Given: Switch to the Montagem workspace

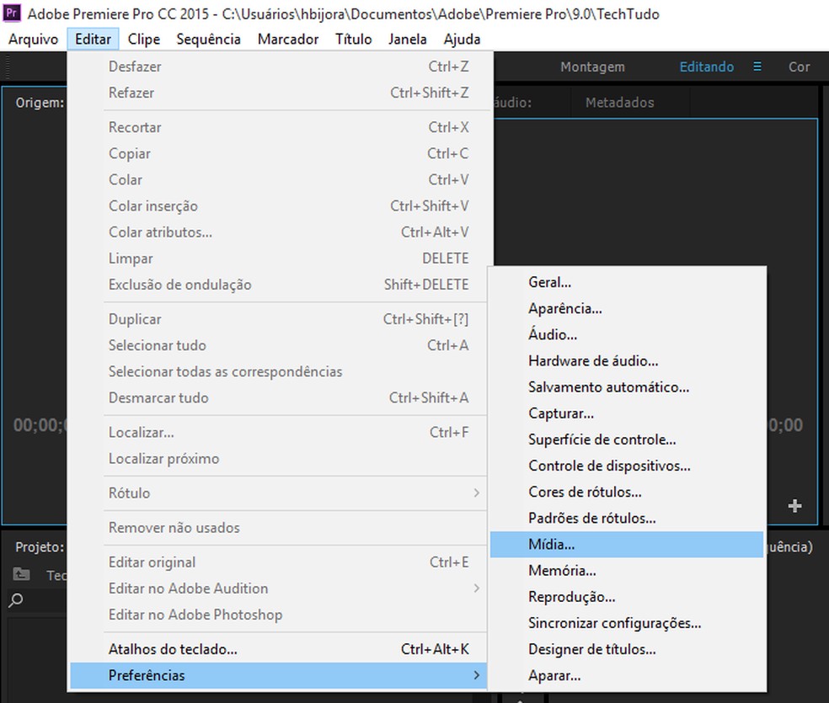Looking at the screenshot, I should tap(592, 67).
